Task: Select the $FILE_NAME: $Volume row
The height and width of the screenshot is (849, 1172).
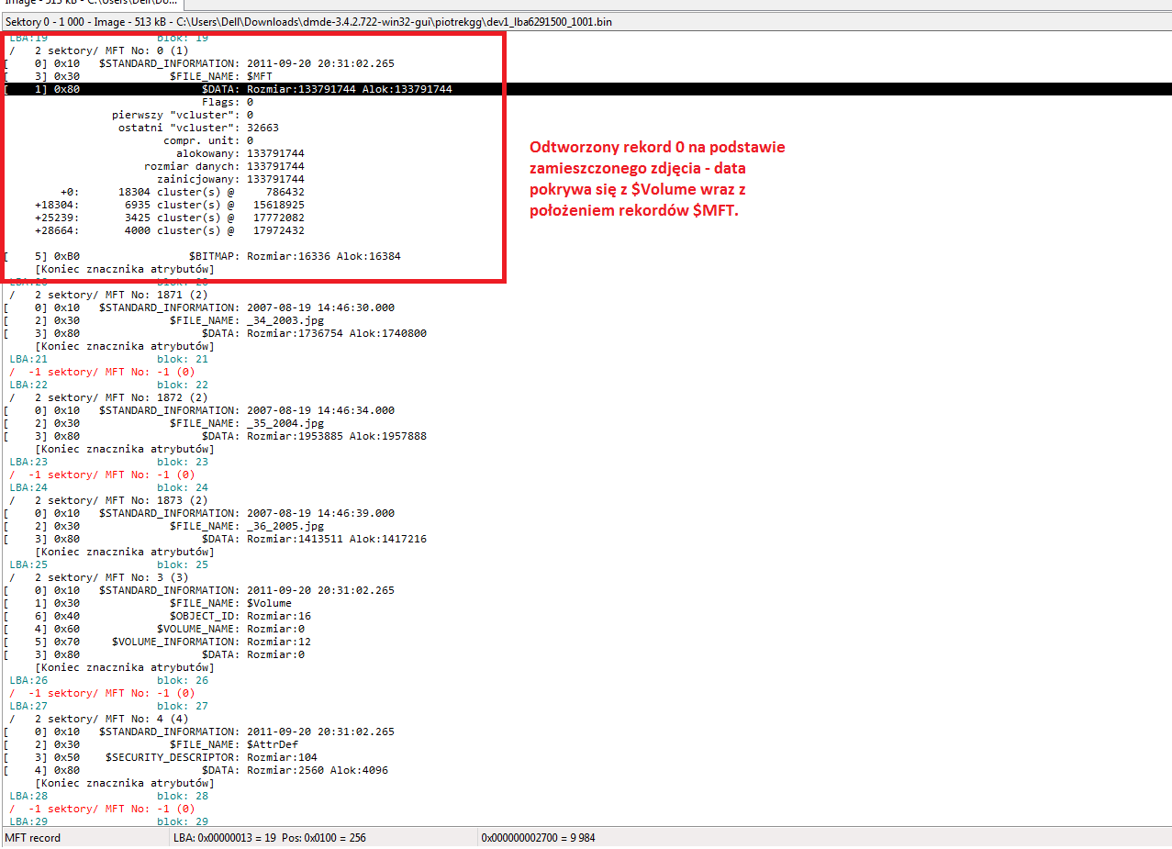Action: pos(149,603)
